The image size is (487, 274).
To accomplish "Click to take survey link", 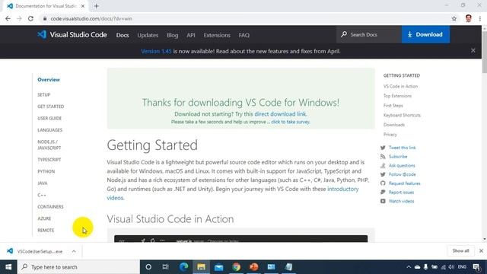I will pyautogui.click(x=291, y=122).
